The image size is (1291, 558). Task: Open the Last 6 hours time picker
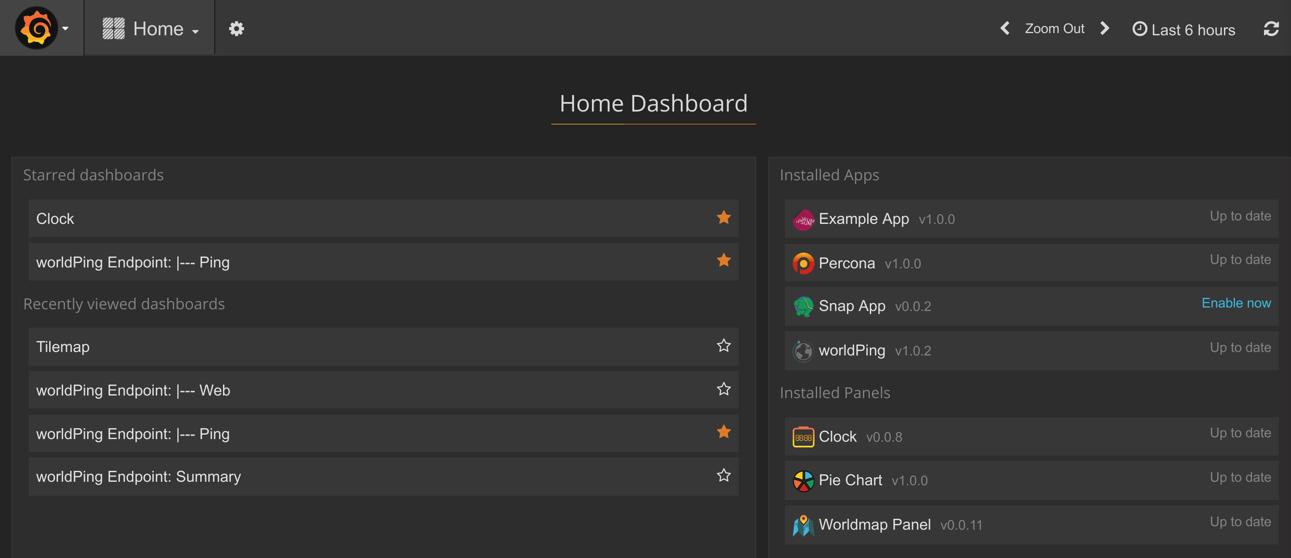click(x=1184, y=30)
